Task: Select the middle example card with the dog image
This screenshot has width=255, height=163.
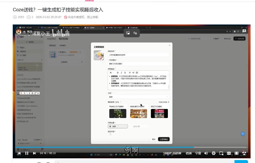Action: pyautogui.click(x=138, y=112)
